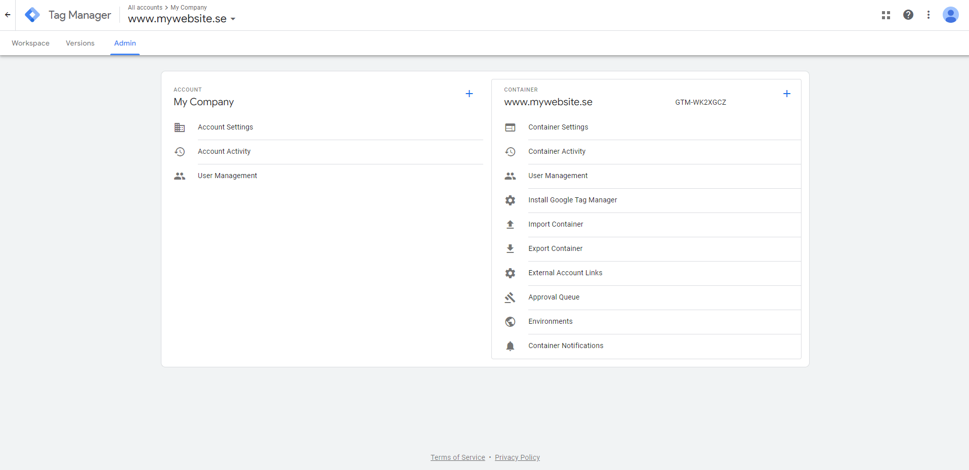
Task: Click the plus icon to create container
Action: (787, 94)
